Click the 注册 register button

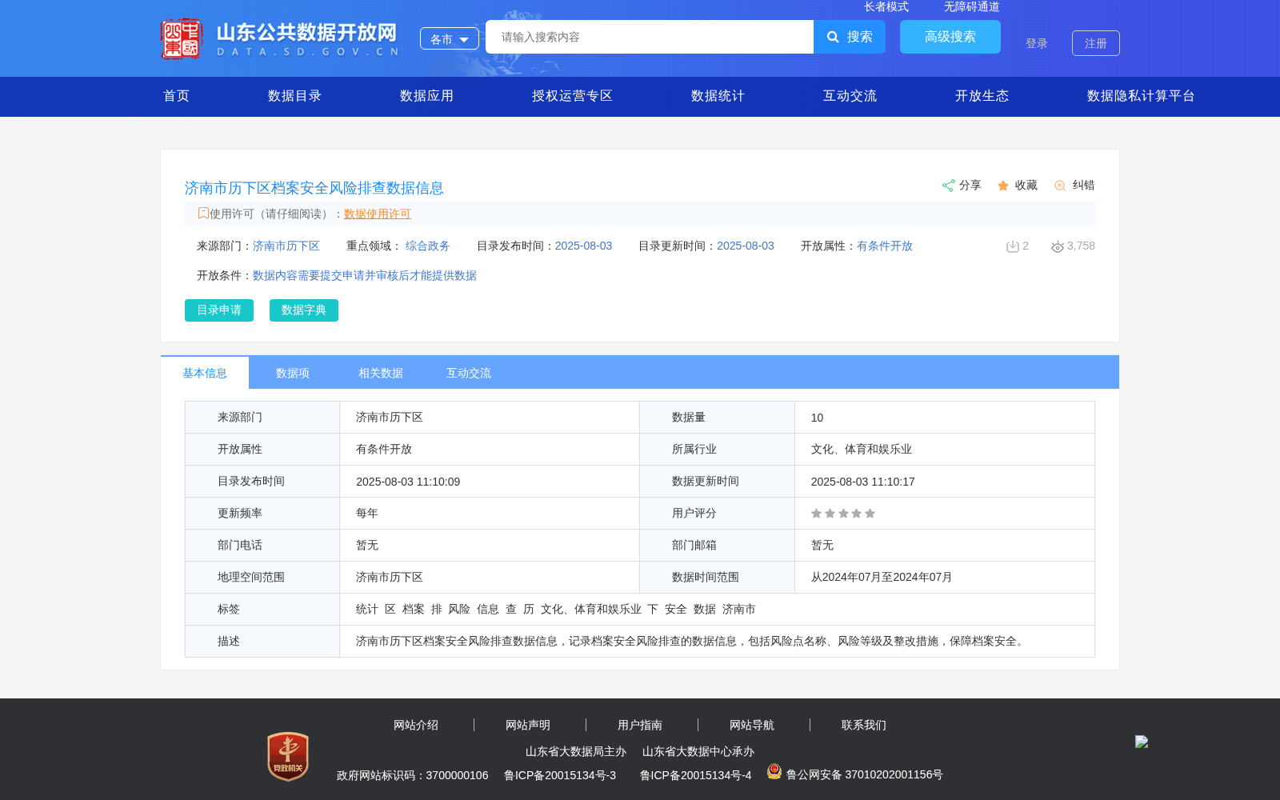tap(1096, 43)
